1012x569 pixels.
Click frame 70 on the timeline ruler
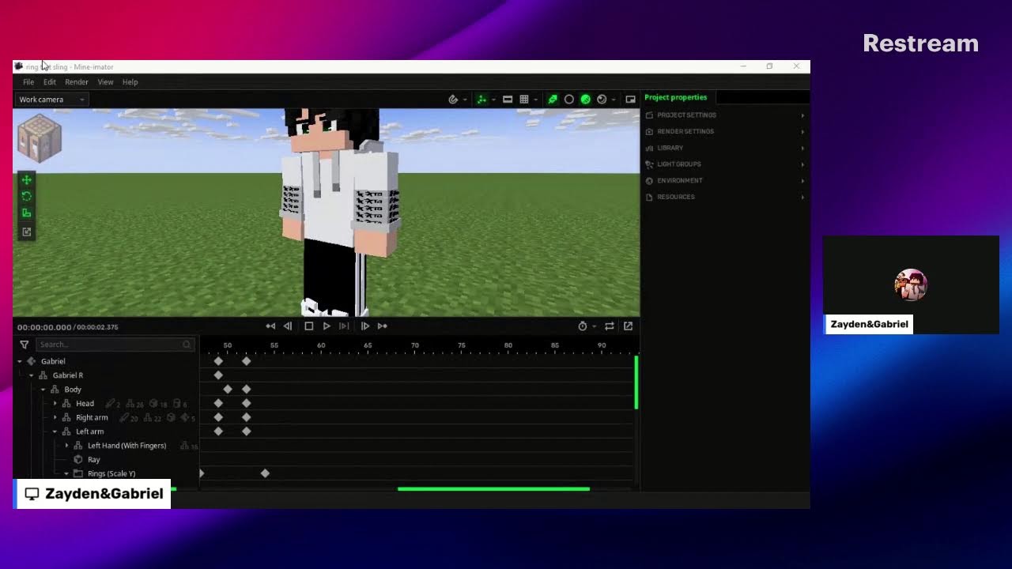click(x=414, y=345)
